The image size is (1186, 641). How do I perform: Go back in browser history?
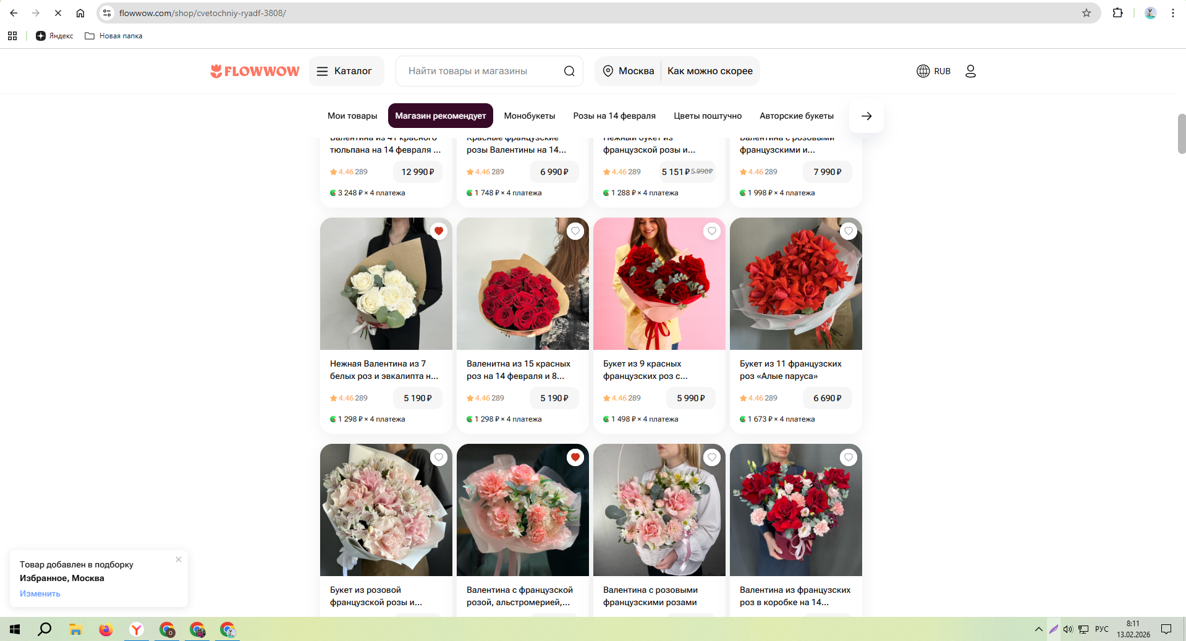click(x=14, y=13)
